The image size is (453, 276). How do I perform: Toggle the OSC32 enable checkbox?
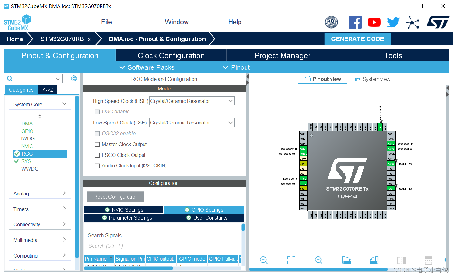pyautogui.click(x=97, y=134)
